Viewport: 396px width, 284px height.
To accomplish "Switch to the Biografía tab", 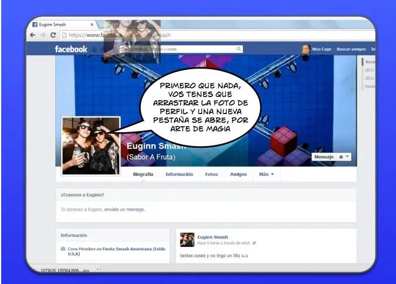I will 143,174.
